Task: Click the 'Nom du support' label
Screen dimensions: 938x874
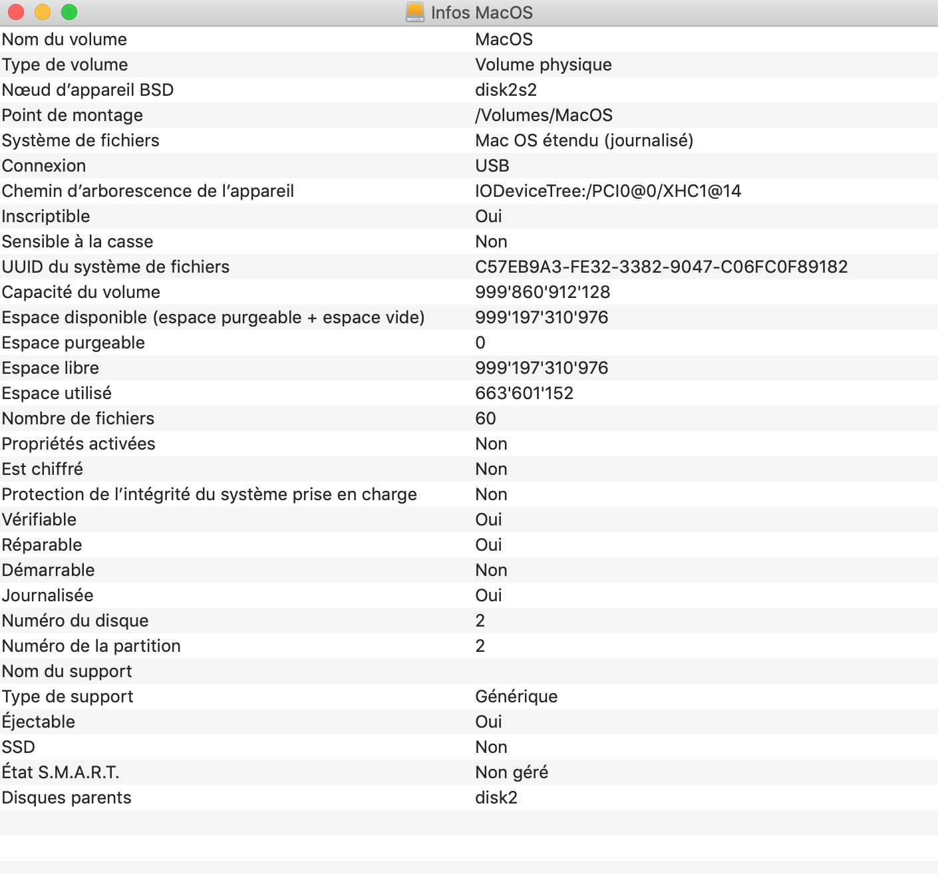Action: tap(67, 671)
